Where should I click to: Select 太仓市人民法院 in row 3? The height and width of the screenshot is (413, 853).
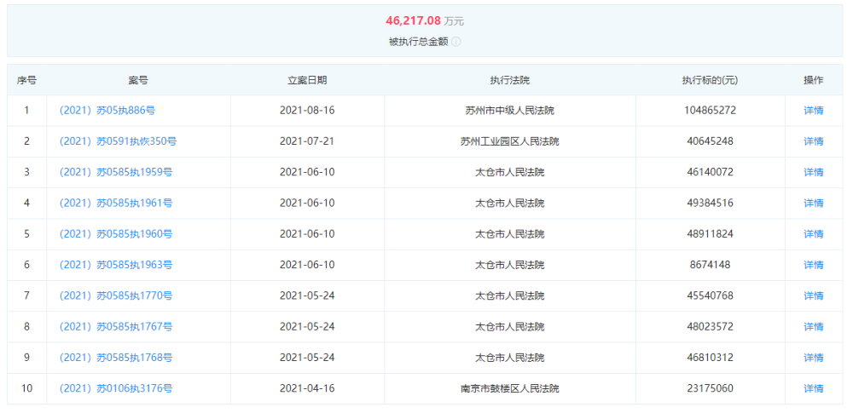(510, 172)
